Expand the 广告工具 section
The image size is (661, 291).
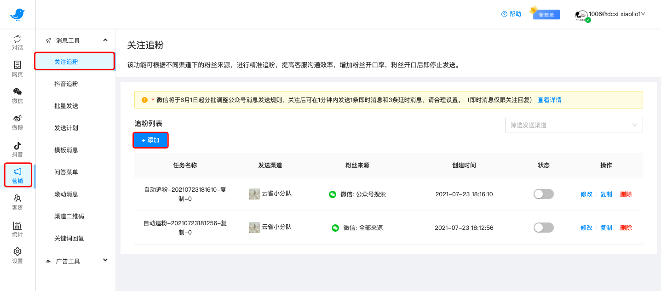(75, 260)
